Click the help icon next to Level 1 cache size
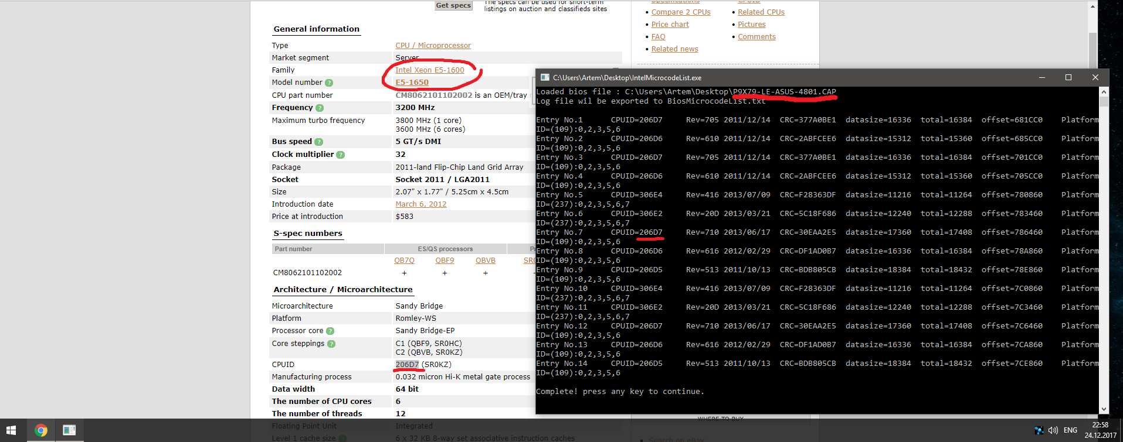The width and height of the screenshot is (1123, 442). tap(342, 438)
